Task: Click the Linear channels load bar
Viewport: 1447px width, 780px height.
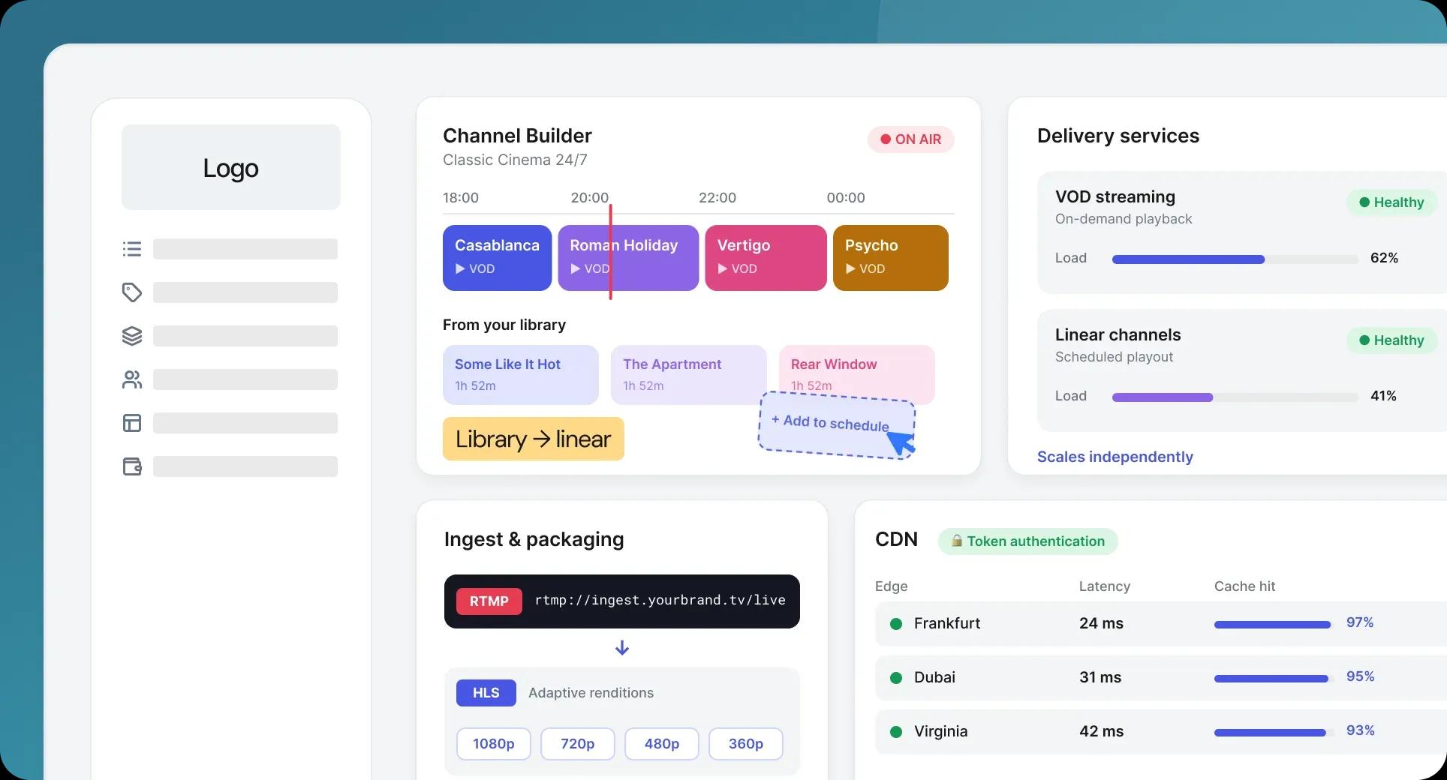Action: pos(1235,397)
